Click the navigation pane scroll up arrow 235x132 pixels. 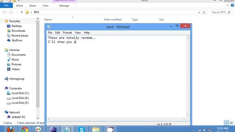tap(38, 19)
